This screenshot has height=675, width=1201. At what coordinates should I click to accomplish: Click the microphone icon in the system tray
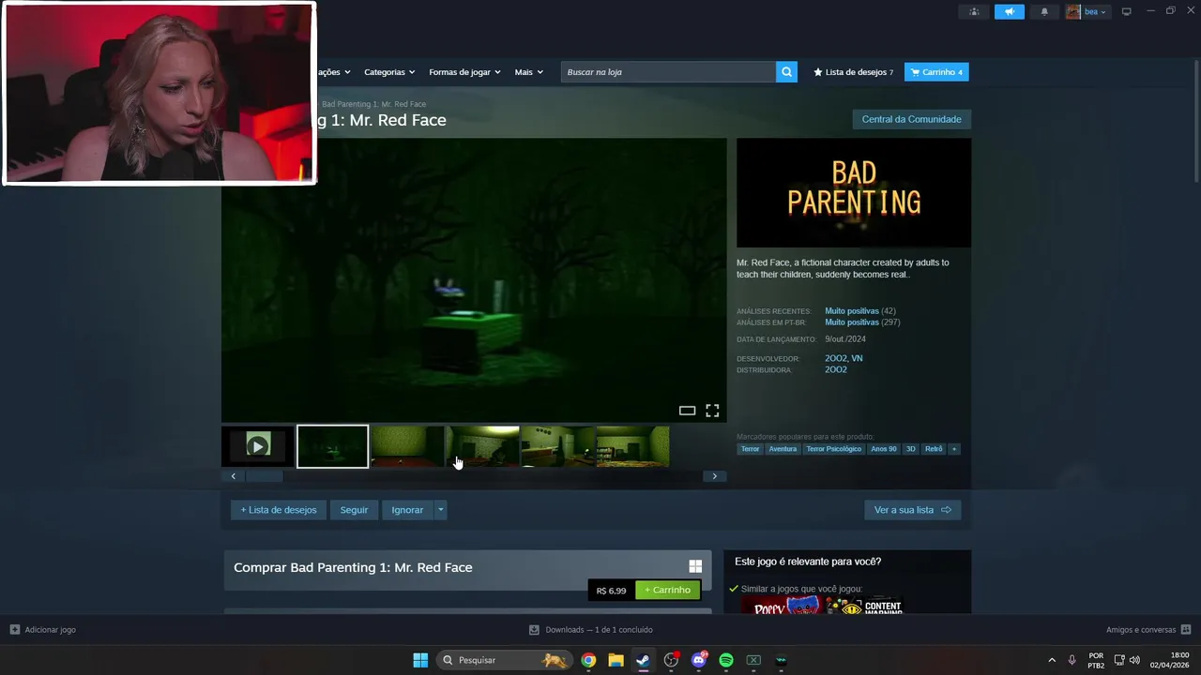(1072, 660)
